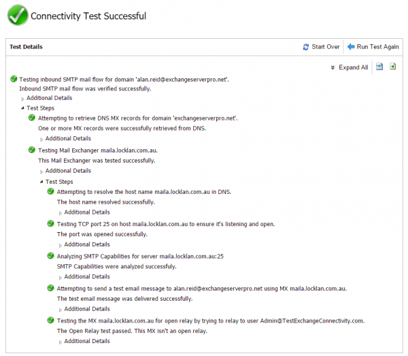
Task: Click green check beside TCP port 25 test
Action: [x=50, y=224]
